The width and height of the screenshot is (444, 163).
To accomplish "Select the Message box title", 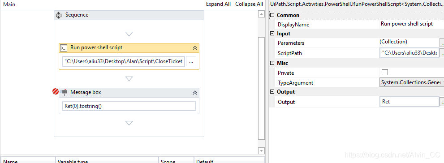I will tap(86, 92).
